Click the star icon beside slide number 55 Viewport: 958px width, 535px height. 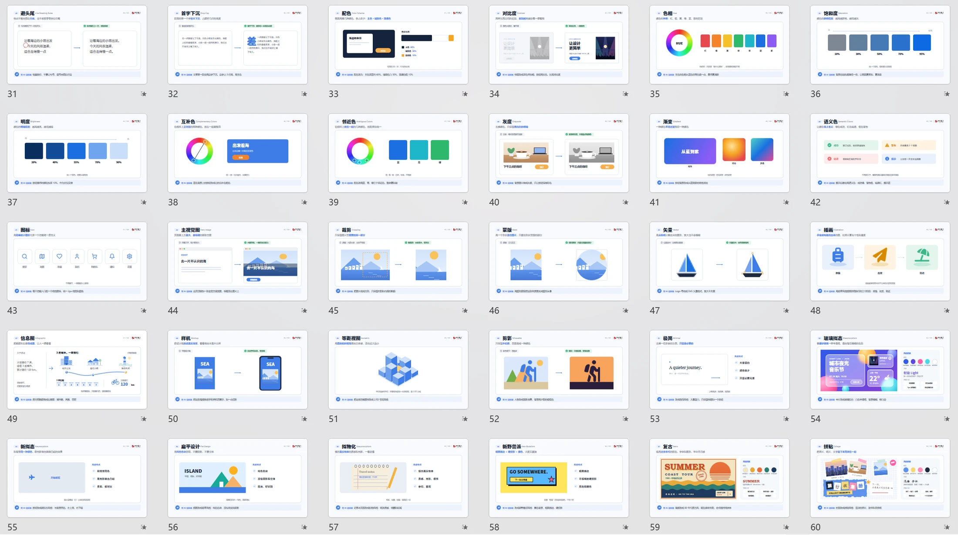tap(144, 528)
